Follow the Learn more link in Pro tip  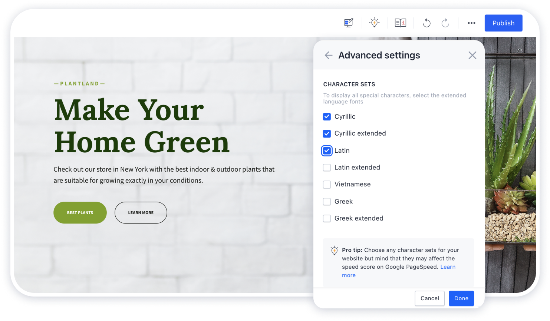pyautogui.click(x=448, y=267)
